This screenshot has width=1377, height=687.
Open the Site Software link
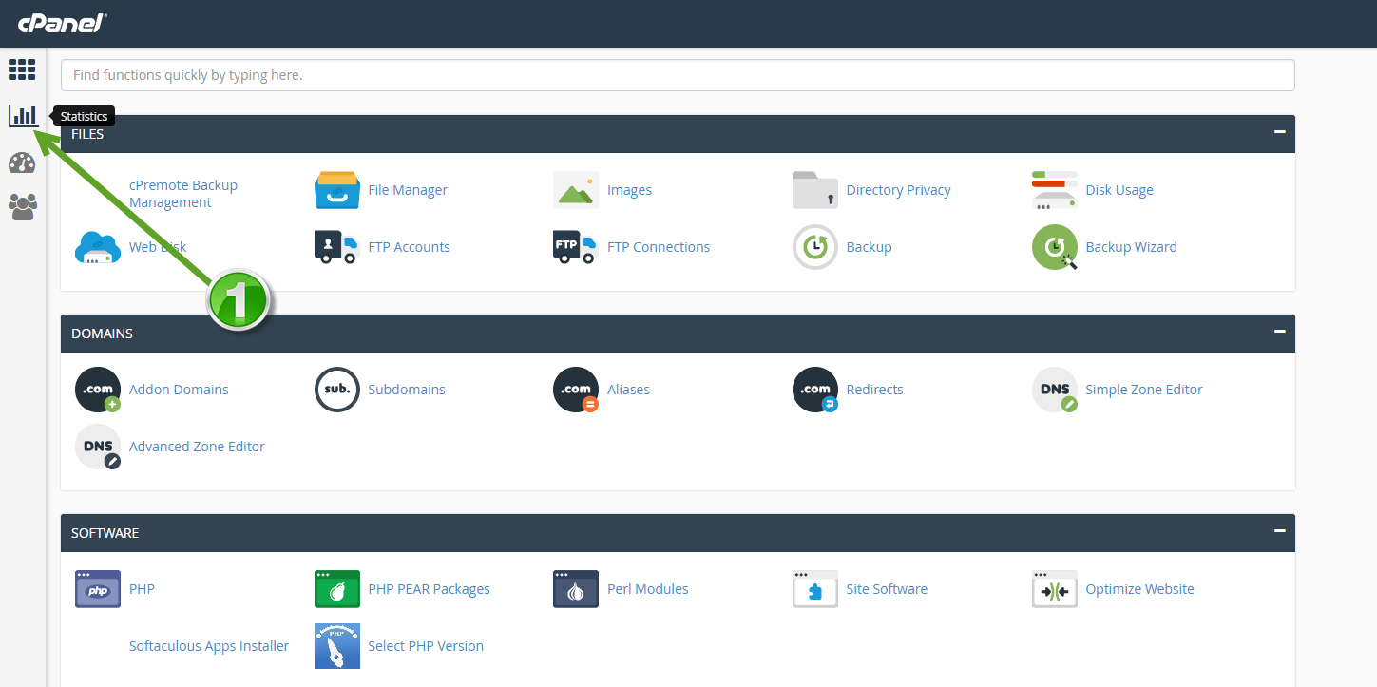[887, 589]
